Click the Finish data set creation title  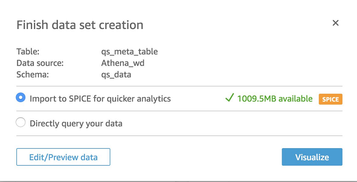coord(80,25)
